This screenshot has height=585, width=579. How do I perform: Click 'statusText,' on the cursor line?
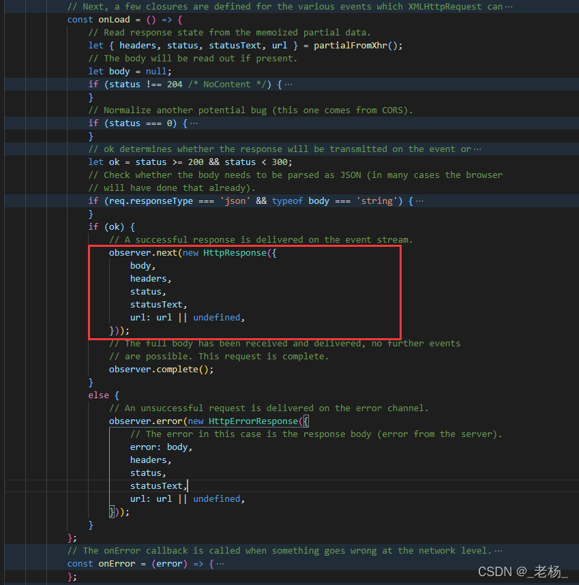[158, 486]
